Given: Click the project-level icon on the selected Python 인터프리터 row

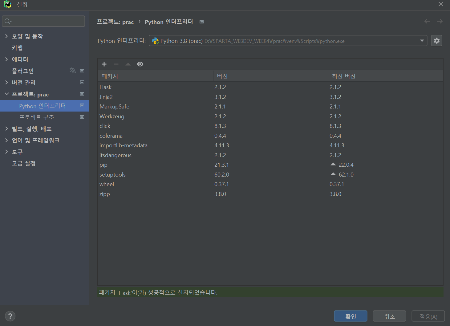Looking at the screenshot, I should [82, 105].
